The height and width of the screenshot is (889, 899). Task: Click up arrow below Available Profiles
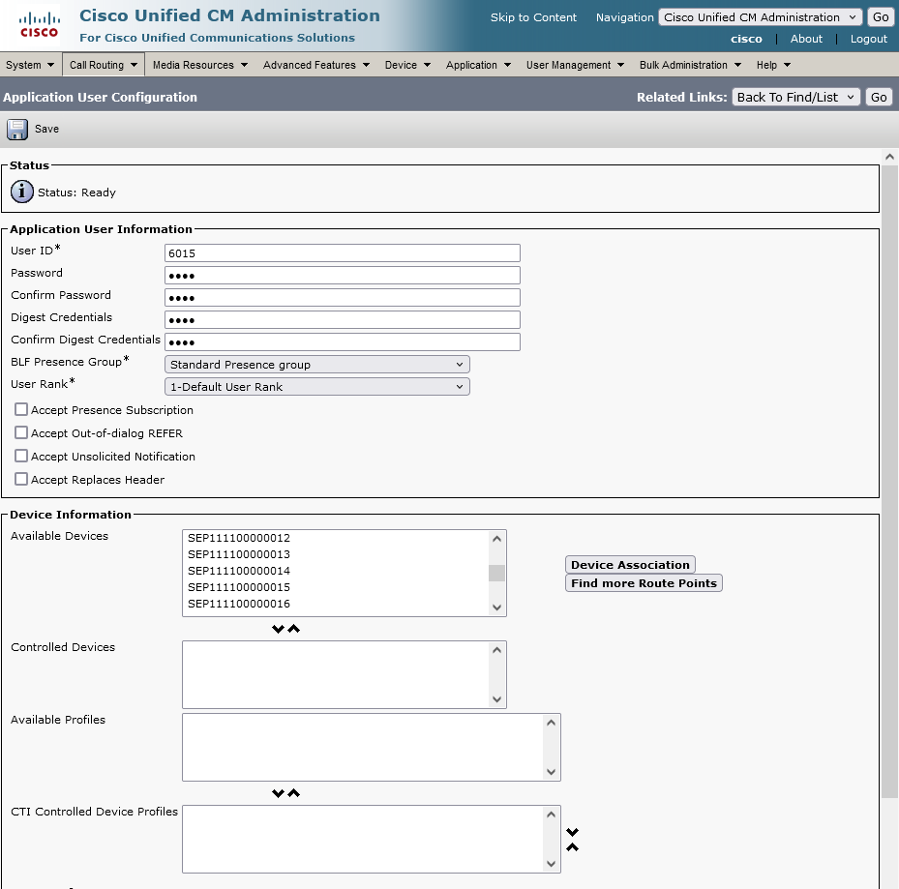click(294, 793)
